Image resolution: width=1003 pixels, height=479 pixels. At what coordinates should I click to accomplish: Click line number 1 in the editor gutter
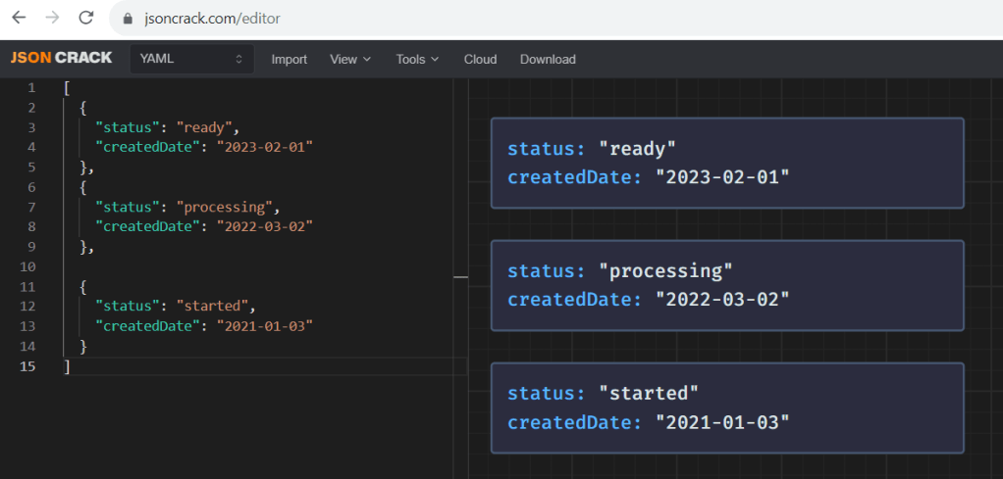[31, 87]
